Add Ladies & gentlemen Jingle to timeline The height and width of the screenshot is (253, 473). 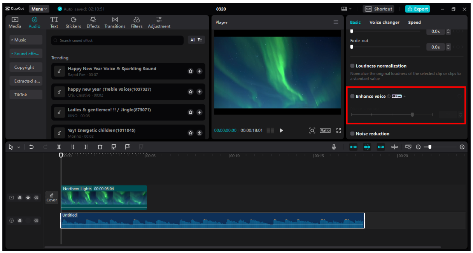[x=199, y=112]
